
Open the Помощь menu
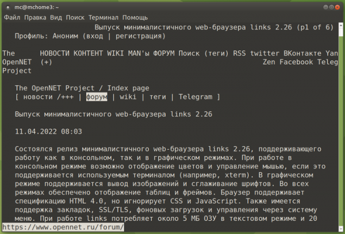[x=135, y=17]
